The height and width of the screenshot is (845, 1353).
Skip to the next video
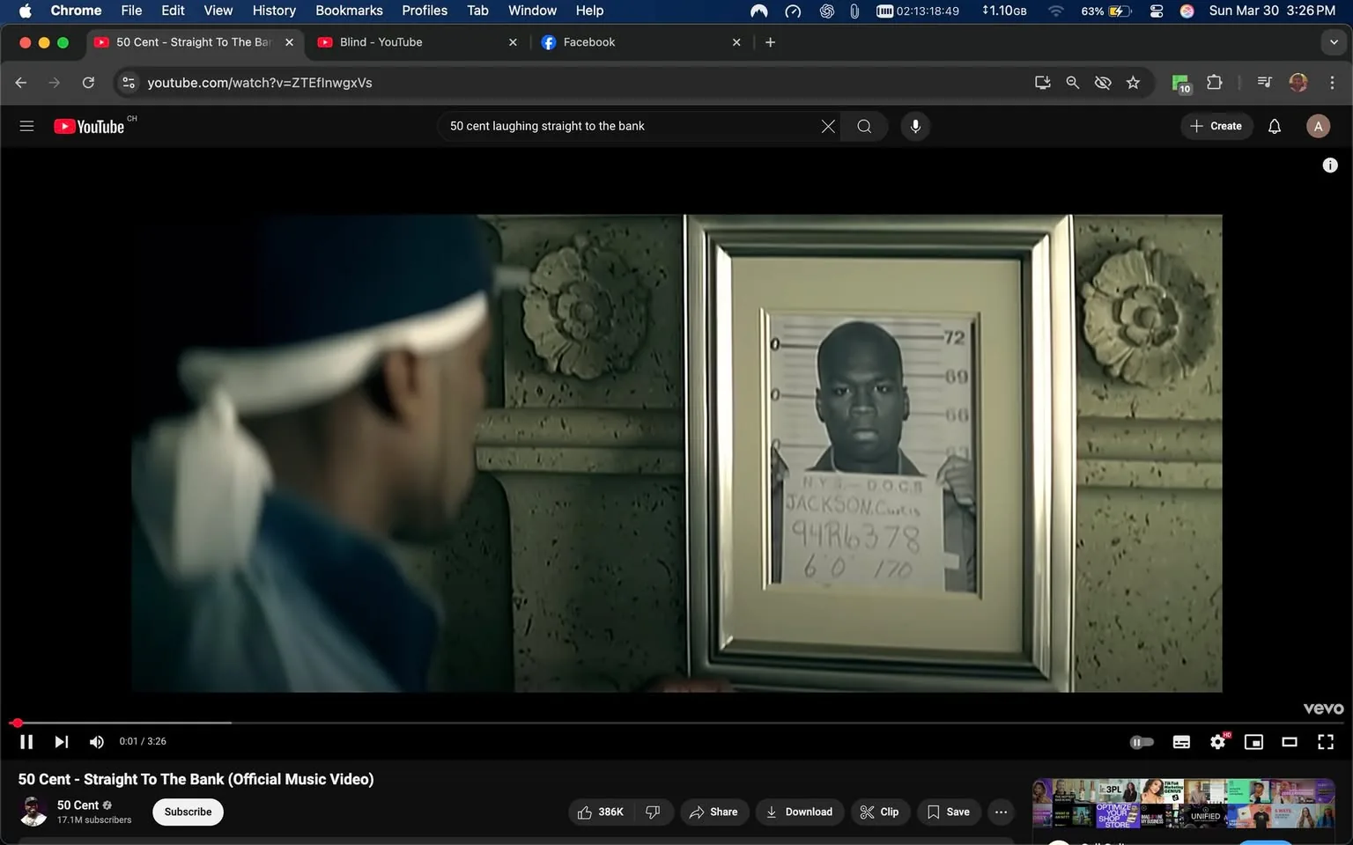tap(61, 741)
